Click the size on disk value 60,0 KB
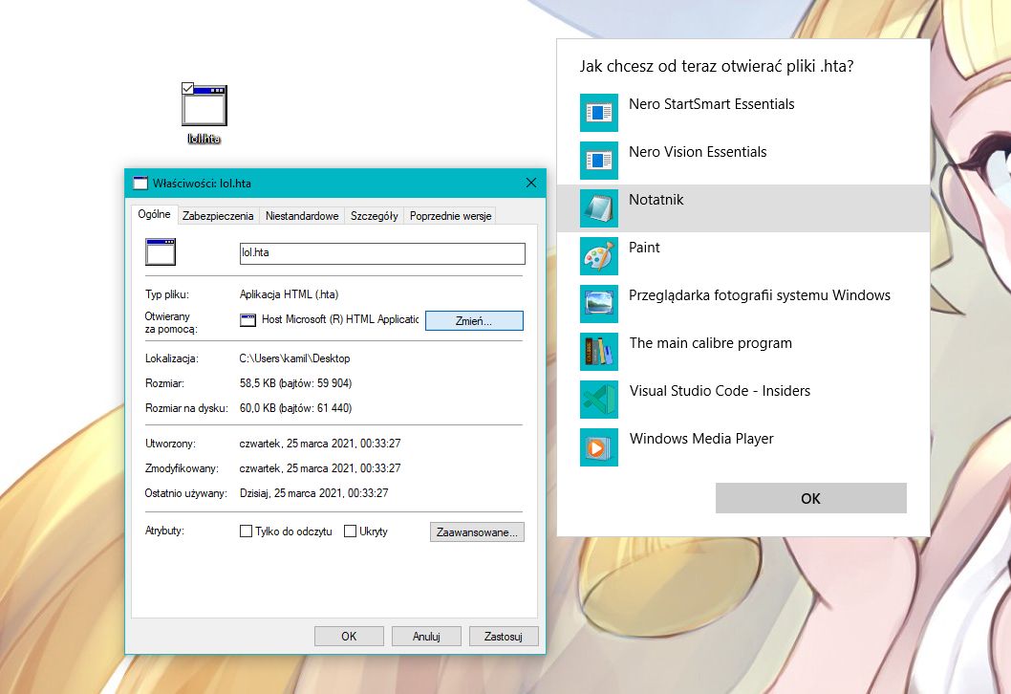Viewport: 1011px width, 694px height. [x=295, y=407]
